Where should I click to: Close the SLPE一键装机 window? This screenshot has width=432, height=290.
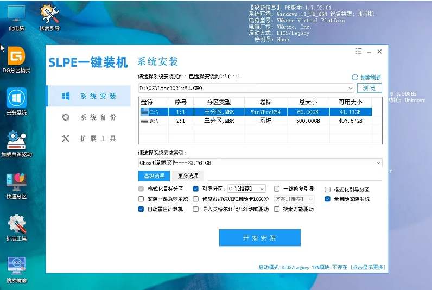(379, 51)
